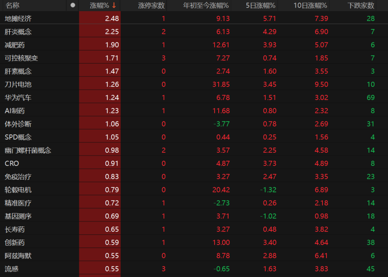Image resolution: width=388 pixels, height=277 pixels.
Task: Click 9.50 ten-day value for 刀片电池
Action: [x=321, y=85]
